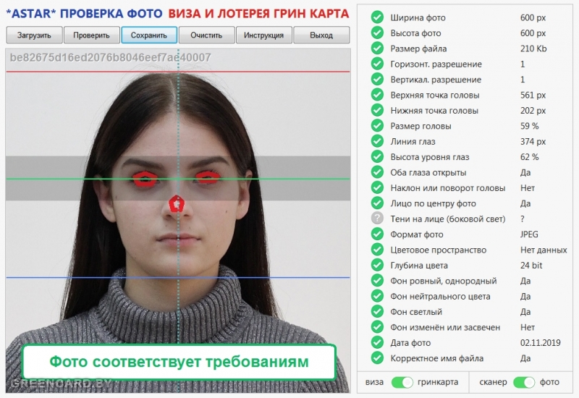Viewport: 579px width, 398px height.
Task: Click check icon next to Фон светлый
Action: (377, 312)
